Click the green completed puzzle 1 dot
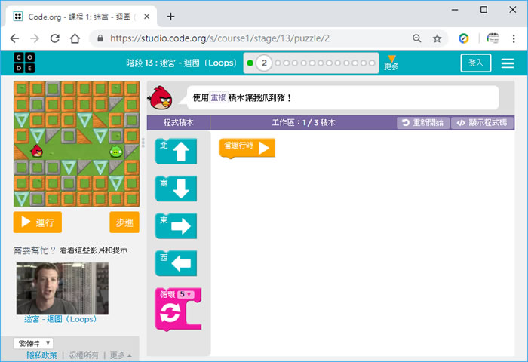The height and width of the screenshot is (362, 528). 250,63
